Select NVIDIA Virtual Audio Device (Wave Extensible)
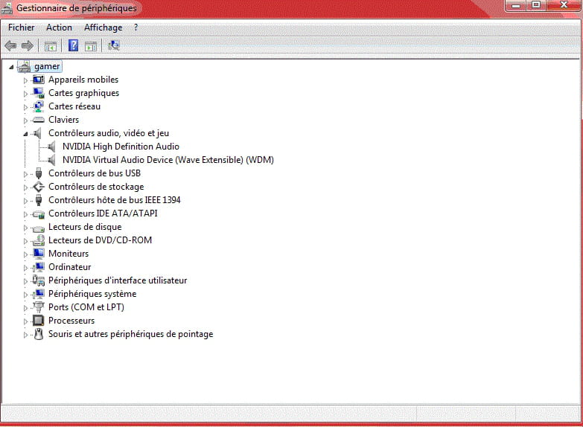The image size is (583, 427). click(x=168, y=160)
